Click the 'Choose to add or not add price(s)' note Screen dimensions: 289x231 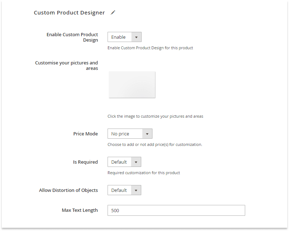[155, 144]
